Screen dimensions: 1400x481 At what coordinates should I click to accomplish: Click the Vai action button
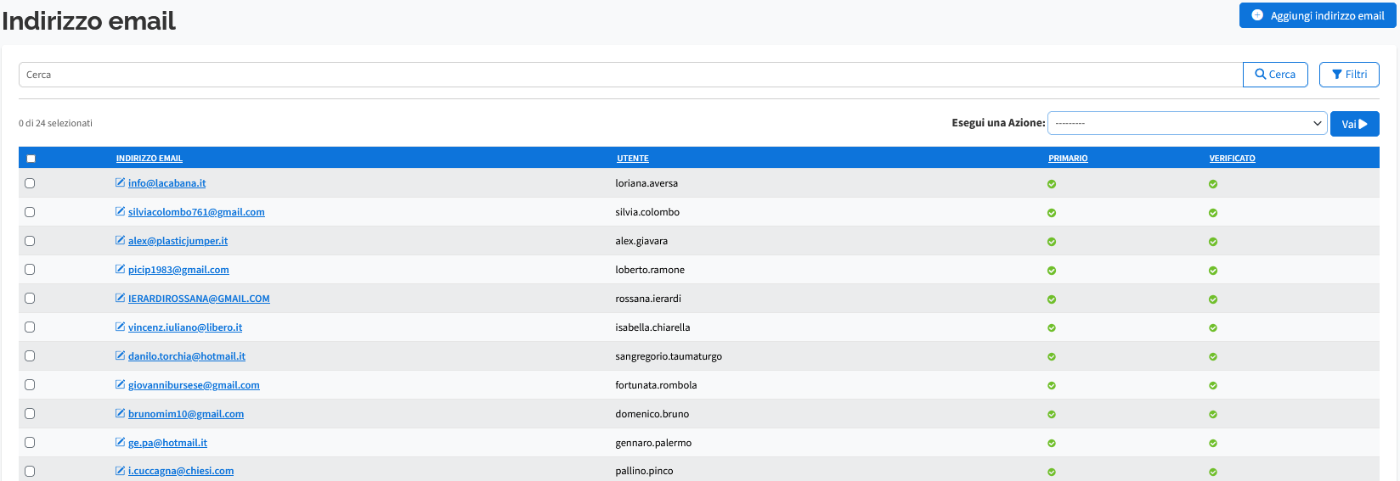(1354, 124)
